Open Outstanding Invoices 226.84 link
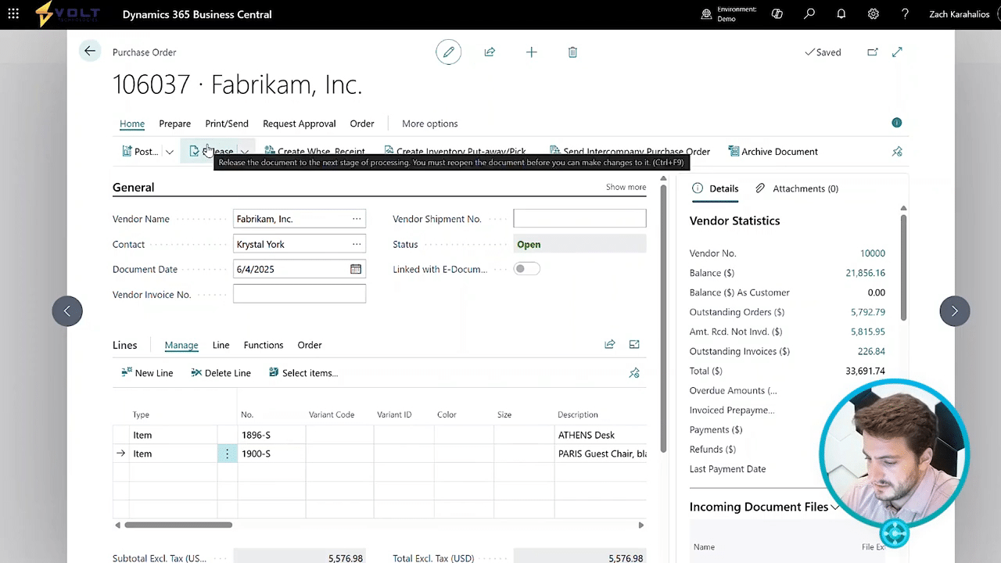The image size is (1001, 563). [x=871, y=351]
